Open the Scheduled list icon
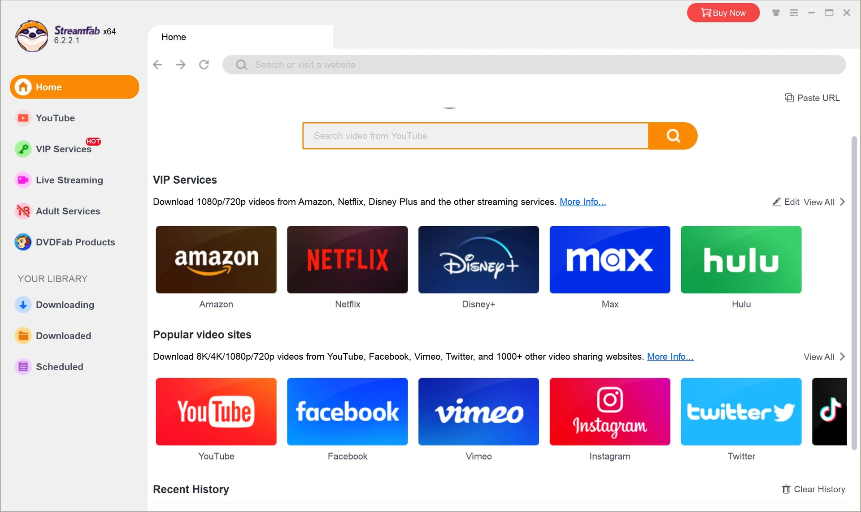This screenshot has height=512, width=861. pos(23,366)
